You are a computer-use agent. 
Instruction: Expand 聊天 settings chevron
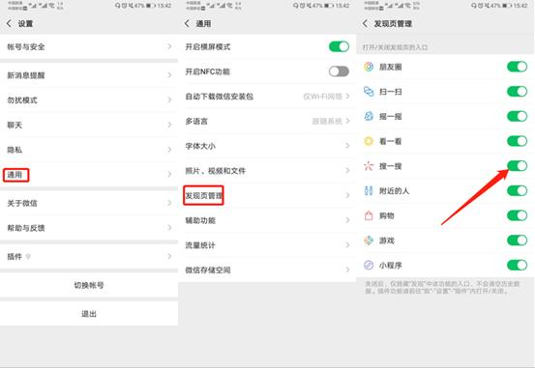[169, 125]
